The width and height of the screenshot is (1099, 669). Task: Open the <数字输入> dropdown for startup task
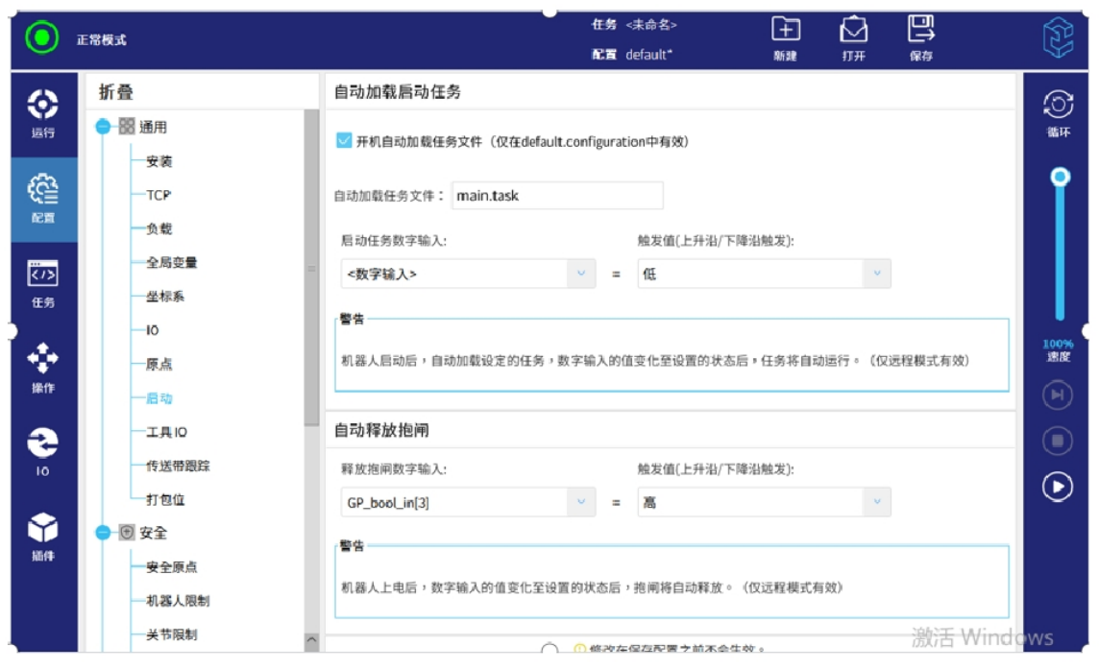pos(468,275)
